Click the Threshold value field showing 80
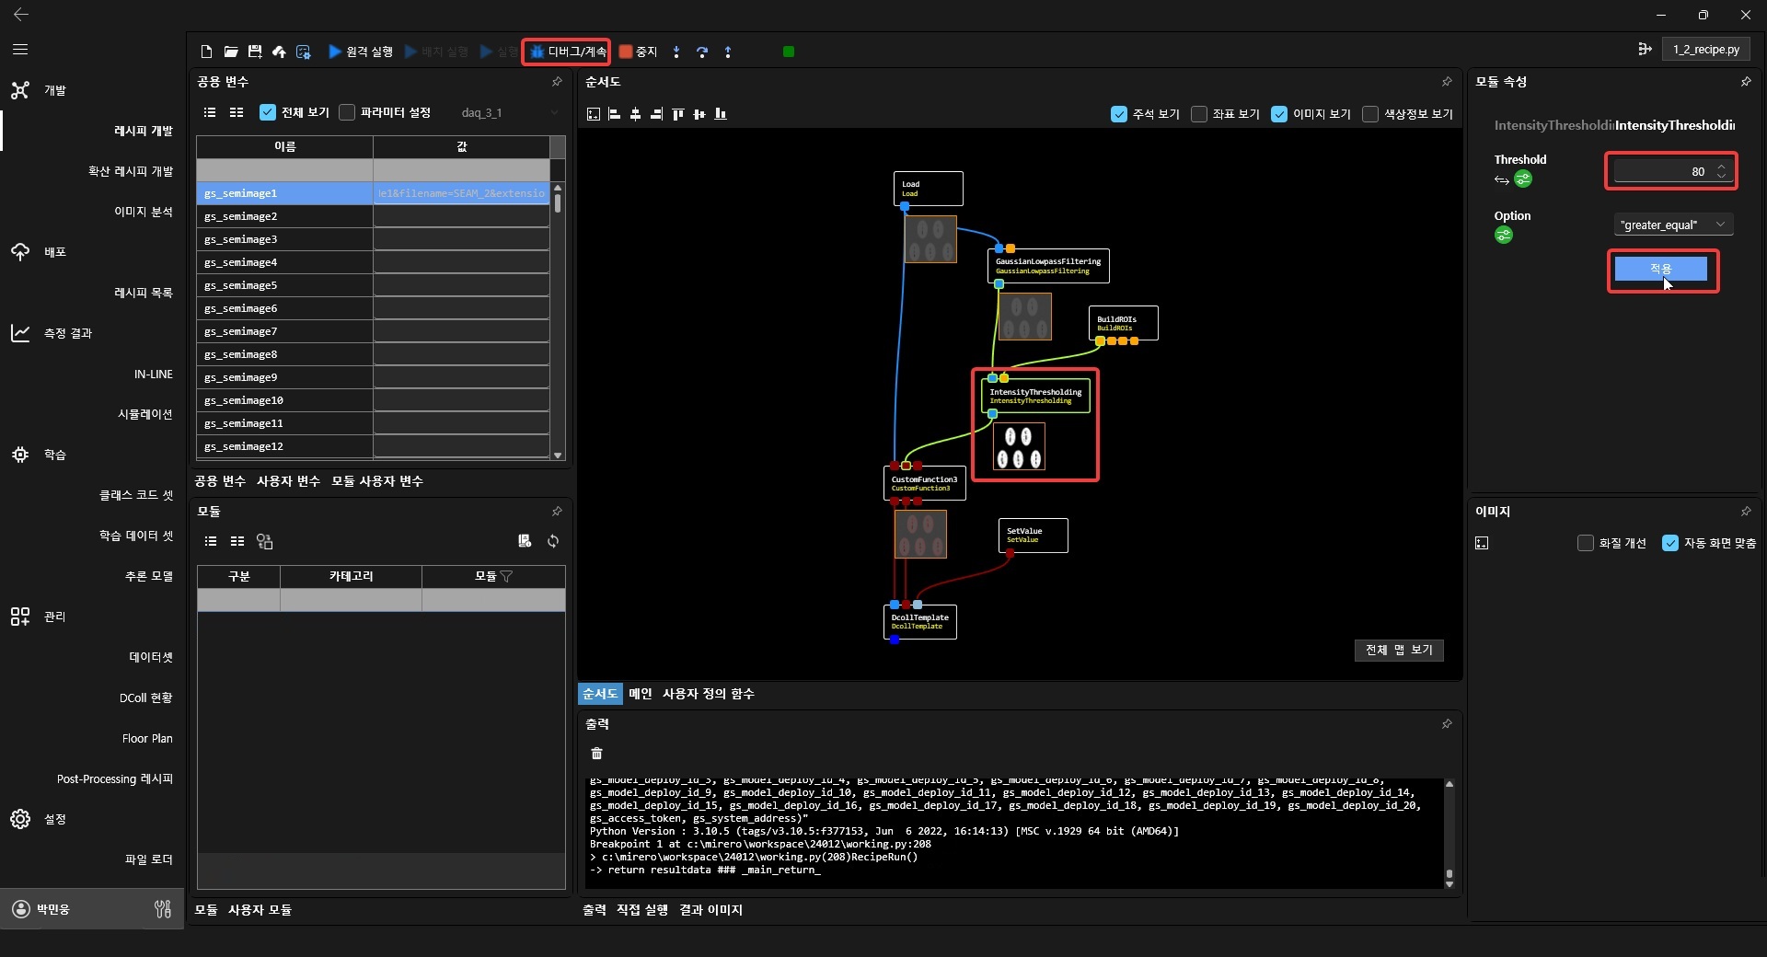1767x957 pixels. pos(1661,171)
